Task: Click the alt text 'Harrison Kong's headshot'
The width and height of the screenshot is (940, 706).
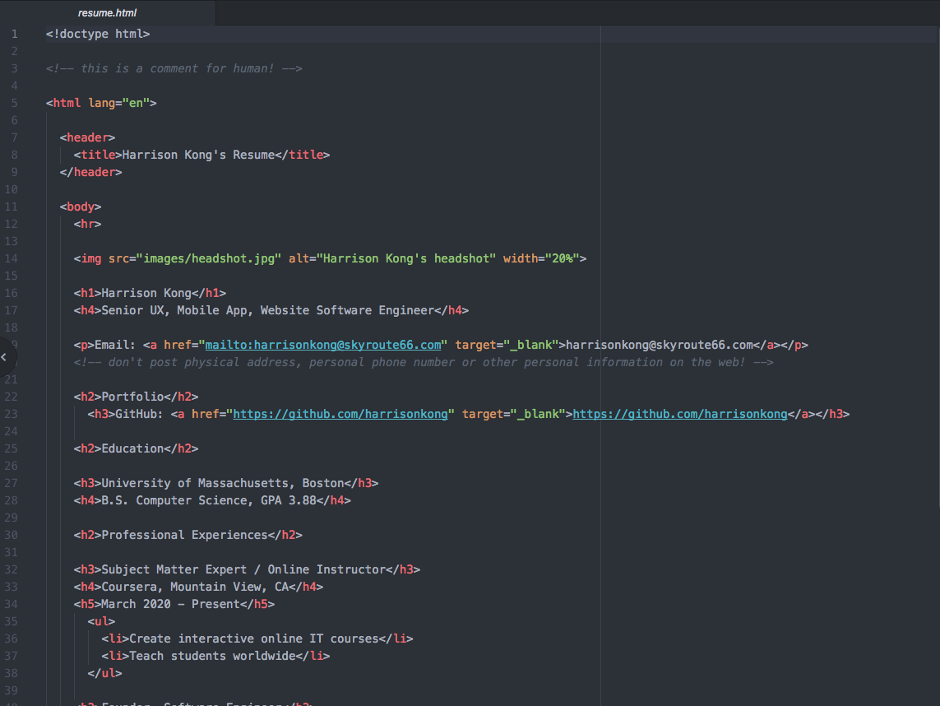Action: pos(406,258)
